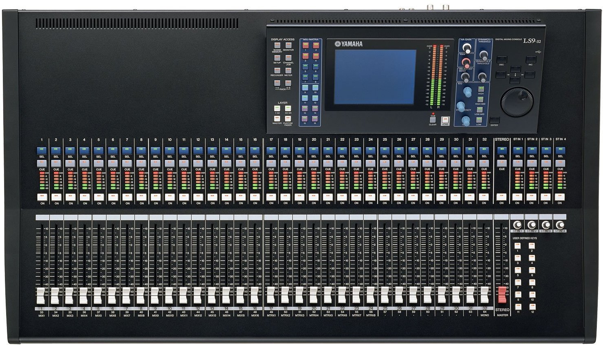This screenshot has width=603, height=345.
Task: Open the CHANNEL JOB display
Action: (x=288, y=58)
